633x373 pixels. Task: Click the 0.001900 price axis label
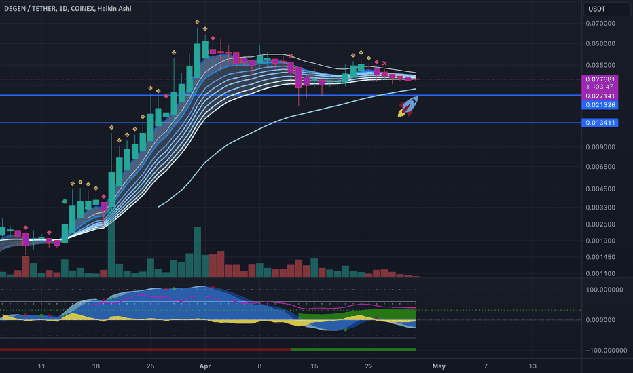pos(600,241)
